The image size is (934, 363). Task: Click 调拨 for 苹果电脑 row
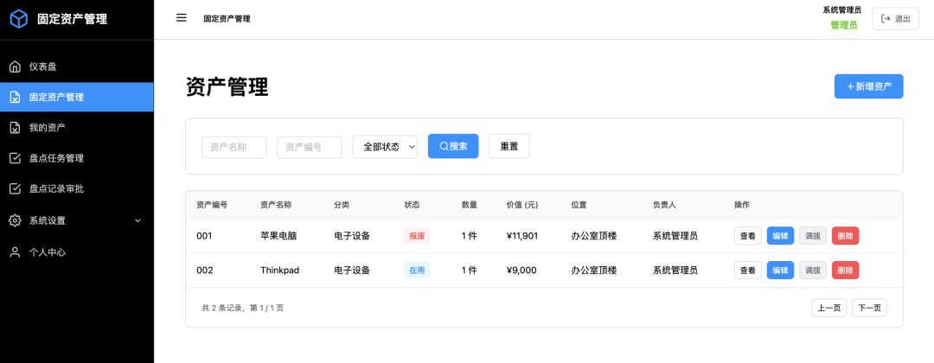(x=812, y=236)
